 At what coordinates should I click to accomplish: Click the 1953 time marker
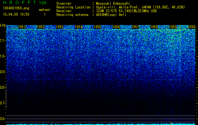[x=59, y=27]
